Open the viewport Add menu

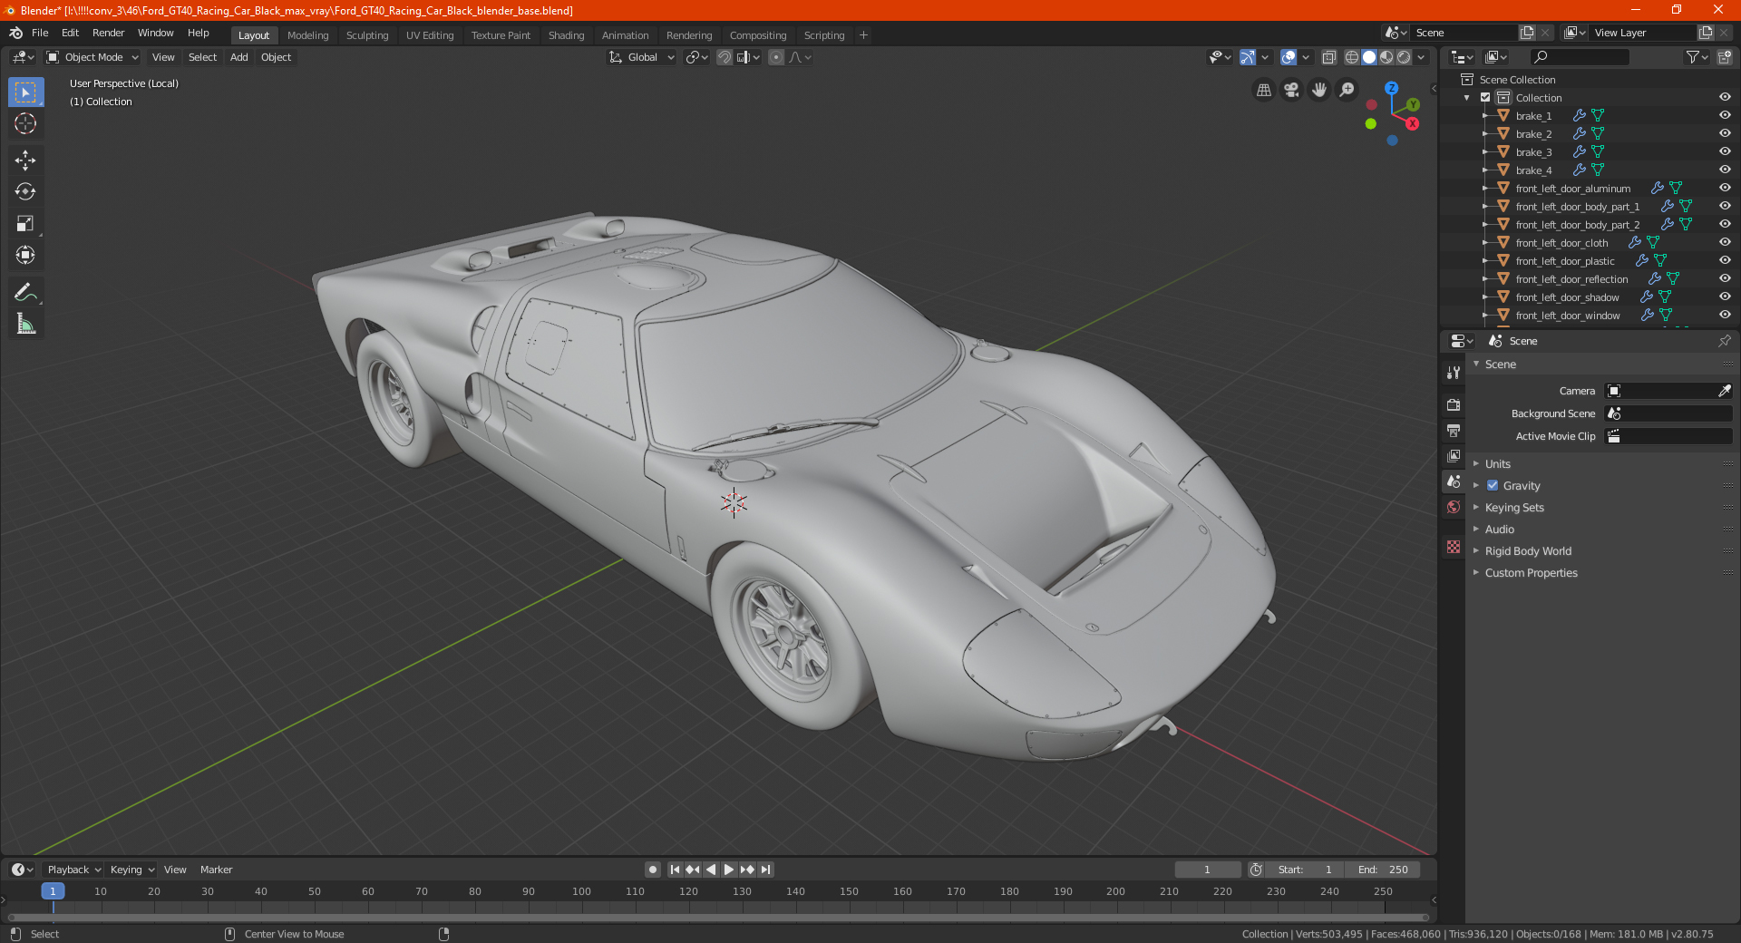tap(238, 57)
